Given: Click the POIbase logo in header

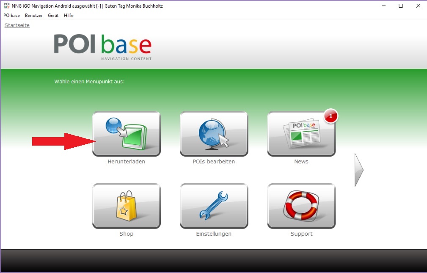Looking at the screenshot, I should pyautogui.click(x=103, y=47).
